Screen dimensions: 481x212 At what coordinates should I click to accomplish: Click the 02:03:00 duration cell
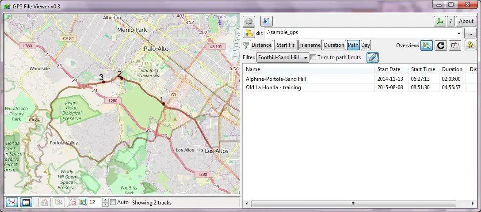coord(451,79)
